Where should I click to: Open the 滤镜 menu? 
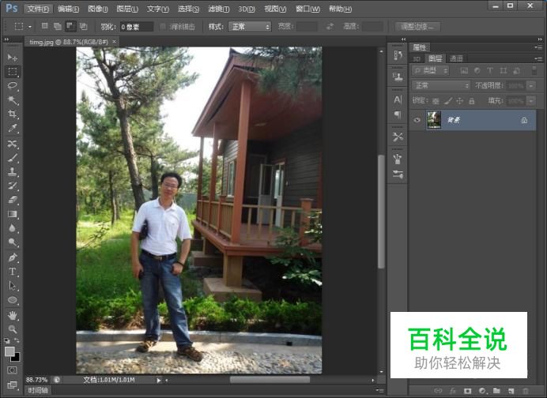coord(219,9)
